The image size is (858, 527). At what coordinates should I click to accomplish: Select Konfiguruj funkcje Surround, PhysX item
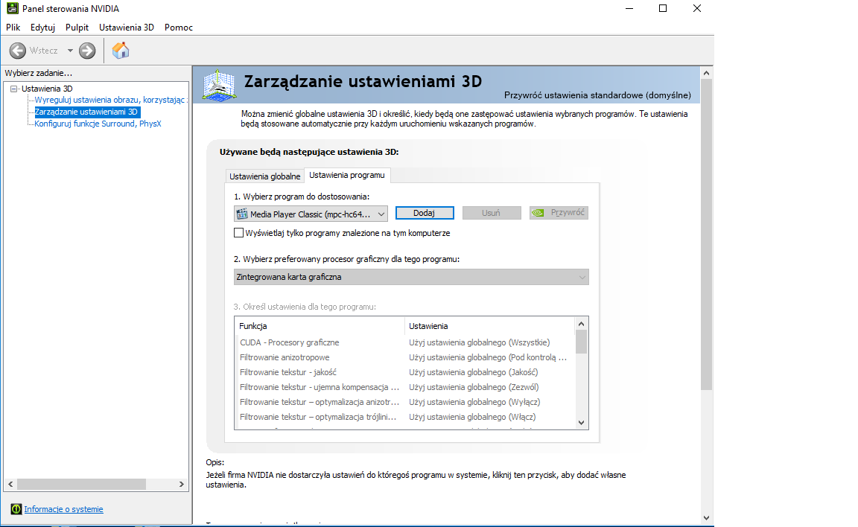click(98, 124)
